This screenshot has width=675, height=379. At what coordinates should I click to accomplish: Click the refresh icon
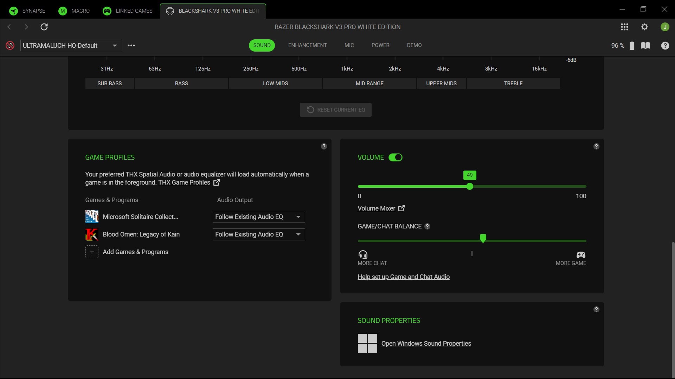44,27
